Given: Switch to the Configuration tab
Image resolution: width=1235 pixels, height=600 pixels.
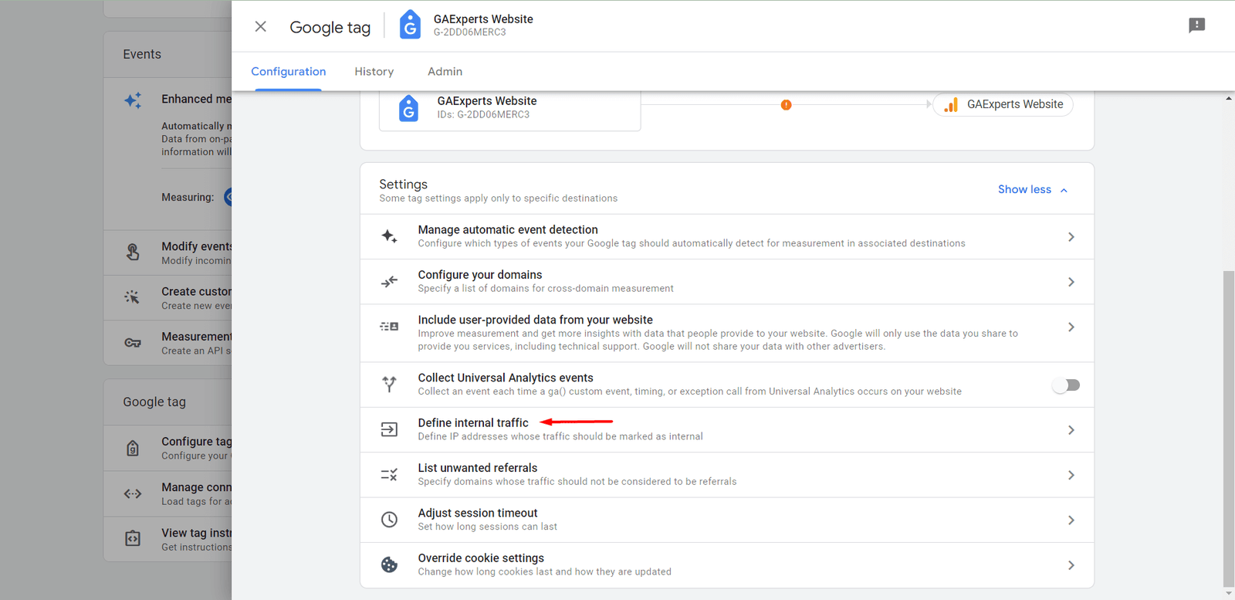Looking at the screenshot, I should [x=288, y=72].
